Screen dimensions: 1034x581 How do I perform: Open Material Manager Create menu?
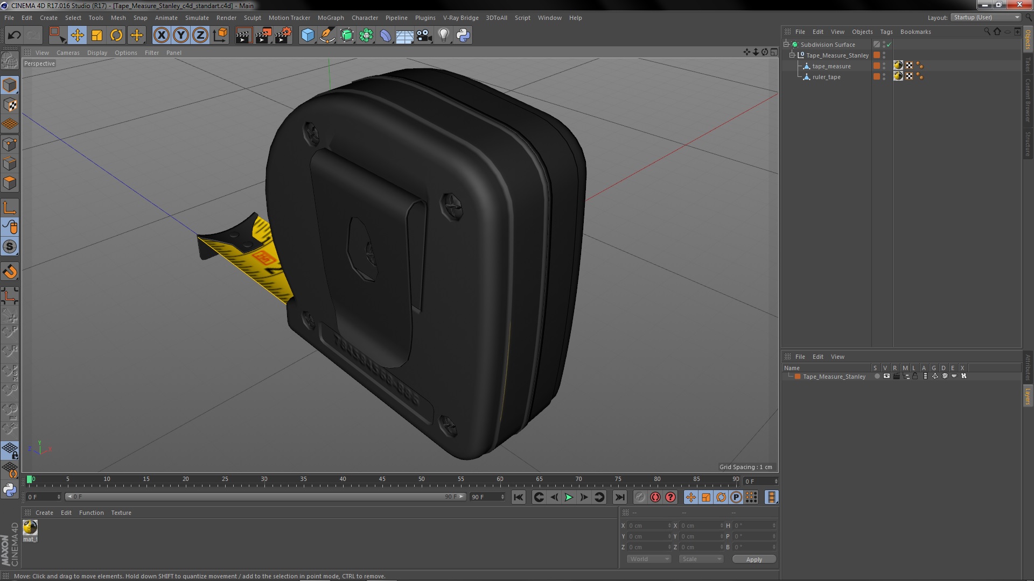pyautogui.click(x=44, y=513)
